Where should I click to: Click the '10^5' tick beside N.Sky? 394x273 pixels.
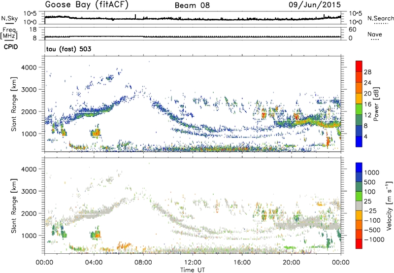[x=30, y=13]
